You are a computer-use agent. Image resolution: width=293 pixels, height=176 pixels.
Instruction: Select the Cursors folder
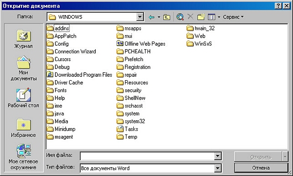click(x=59, y=59)
